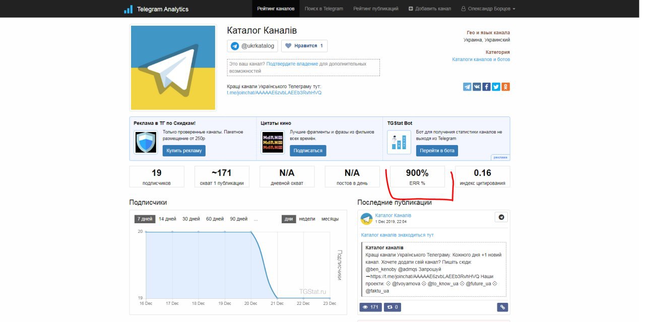Click the 0.16 индекс цитирования box
Screen dimensions: 645x322
pos(483,177)
